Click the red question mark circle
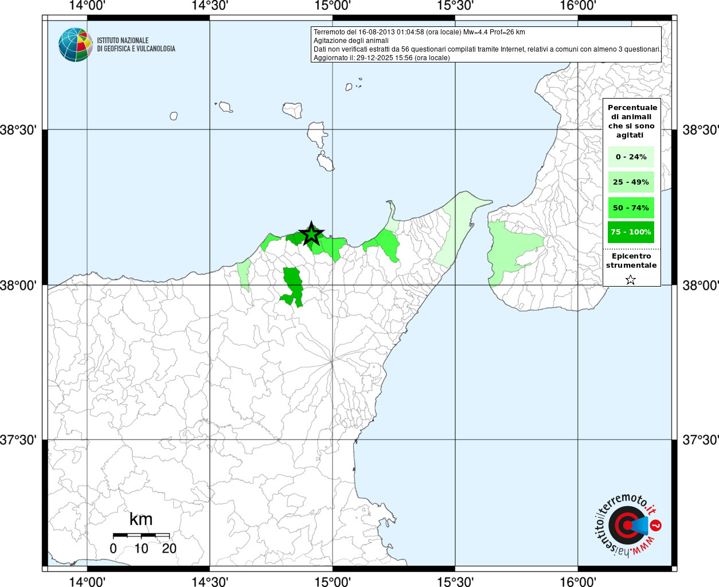The image size is (719, 587). point(657,526)
